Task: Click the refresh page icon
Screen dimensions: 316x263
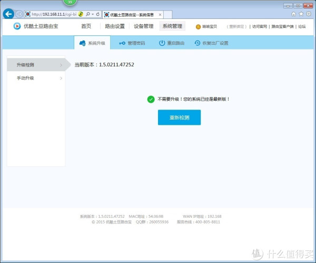Action: pyautogui.click(x=98, y=14)
